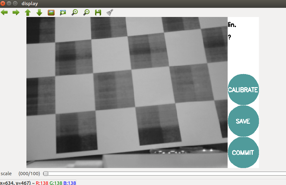The image size is (286, 185).
Task: Click the scale (000/100) label
Action: (x=20, y=174)
